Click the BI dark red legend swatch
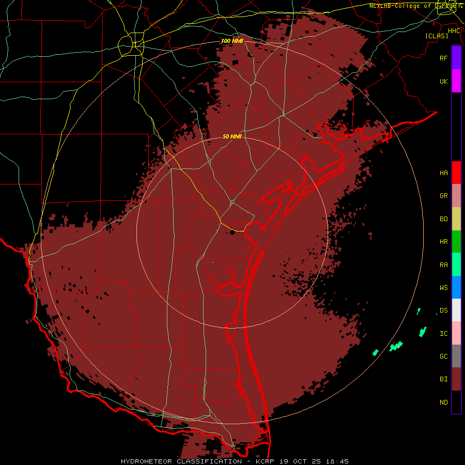465x465 pixels. [456, 379]
